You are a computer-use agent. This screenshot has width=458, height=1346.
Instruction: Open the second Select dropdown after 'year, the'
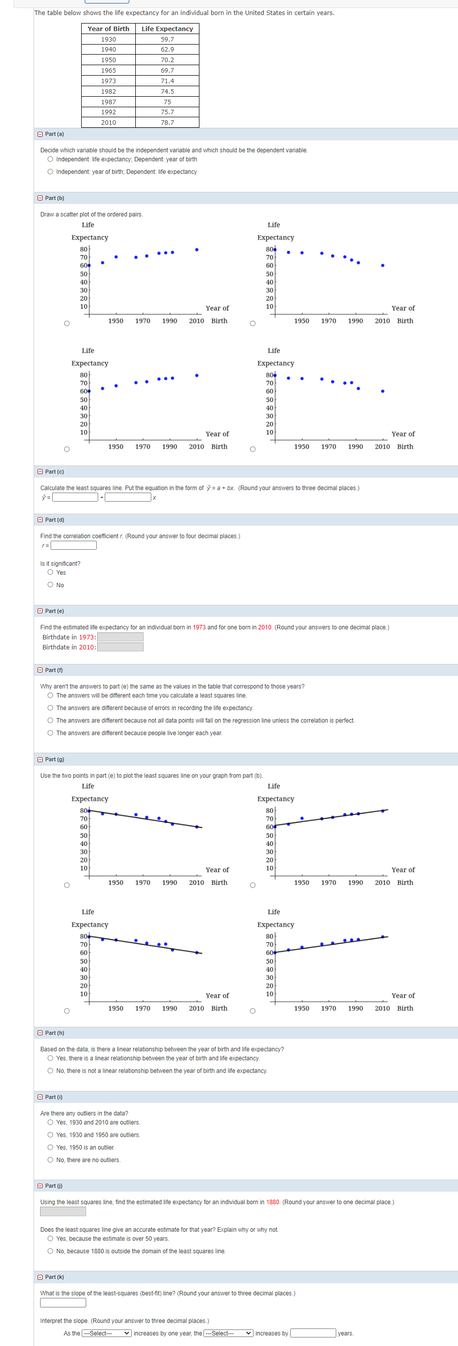click(x=228, y=1333)
